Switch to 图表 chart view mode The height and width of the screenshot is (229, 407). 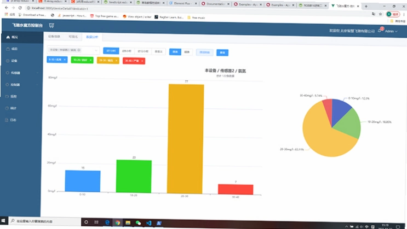coord(175,52)
